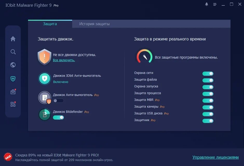Open the Scan magnifier sidebar icon
244x166 pixels.
pos(13,52)
